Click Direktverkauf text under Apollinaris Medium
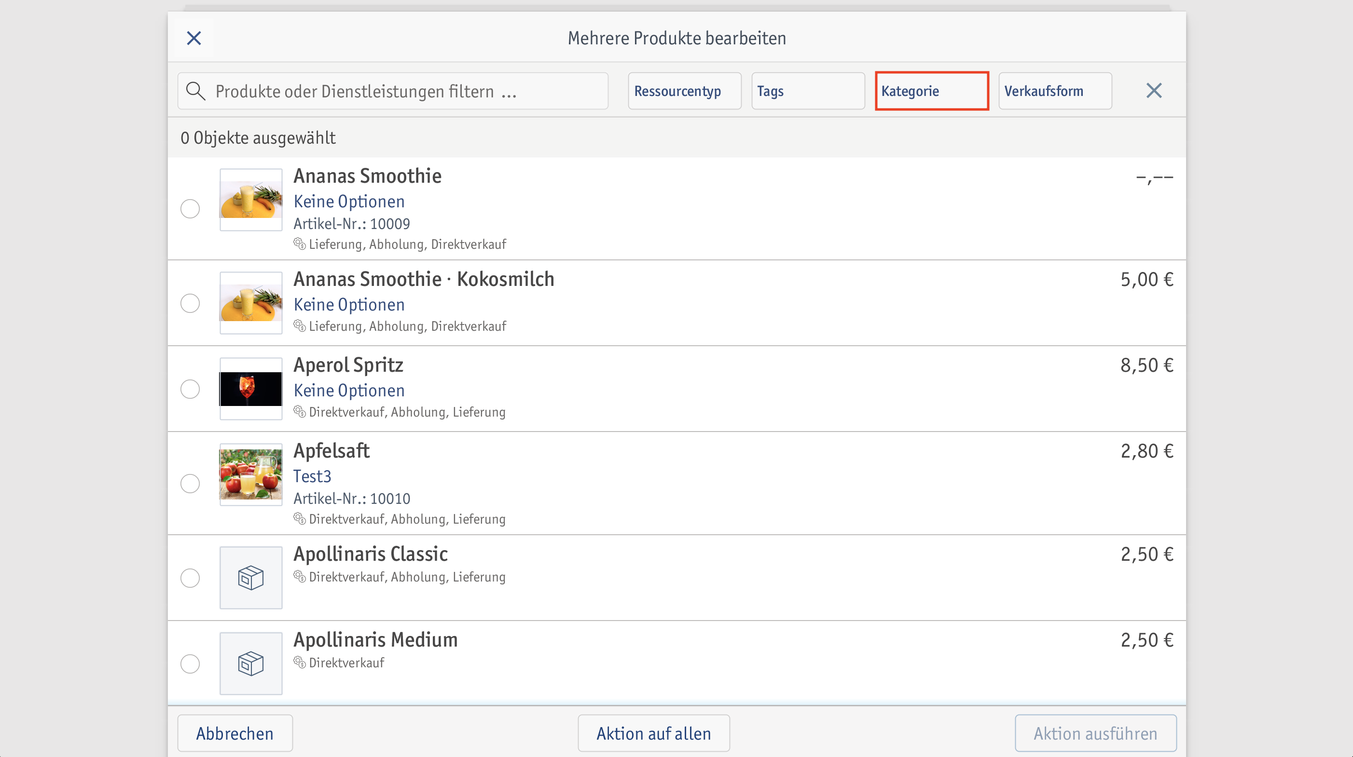Viewport: 1353px width, 757px height. [346, 662]
